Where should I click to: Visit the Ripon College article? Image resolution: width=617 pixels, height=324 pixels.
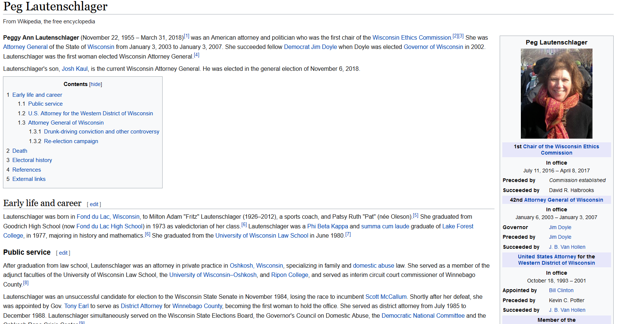(x=290, y=275)
